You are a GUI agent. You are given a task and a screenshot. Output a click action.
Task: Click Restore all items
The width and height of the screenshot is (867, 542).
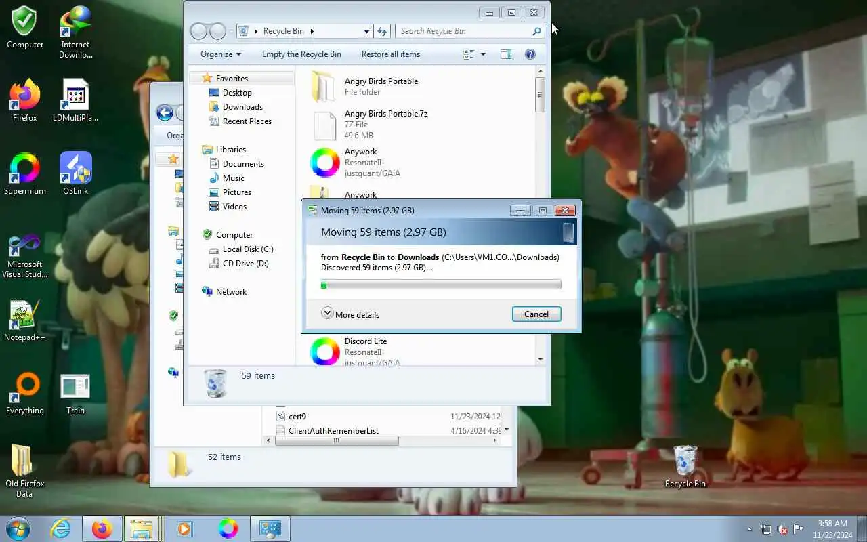[391, 54]
